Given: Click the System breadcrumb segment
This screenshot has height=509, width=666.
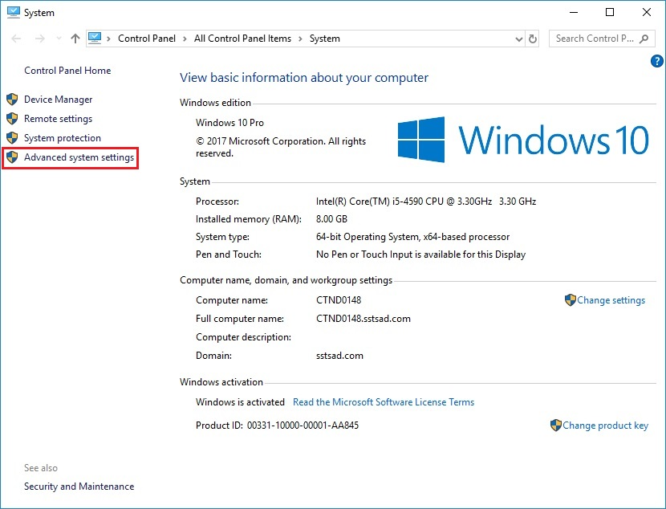Looking at the screenshot, I should pos(324,39).
